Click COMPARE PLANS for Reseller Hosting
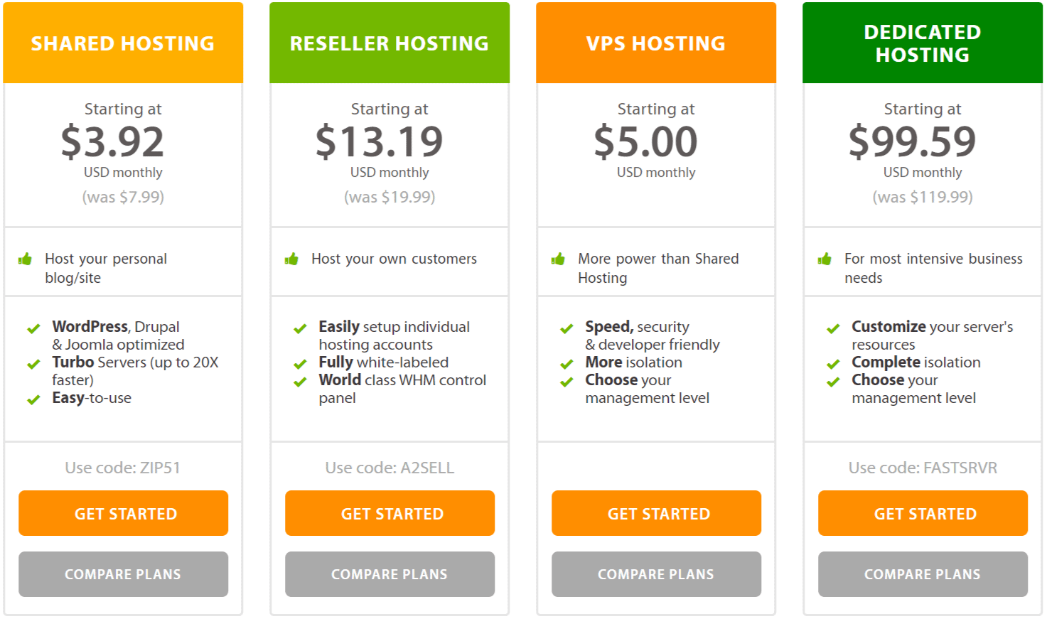This screenshot has width=1047, height=619. click(x=390, y=574)
